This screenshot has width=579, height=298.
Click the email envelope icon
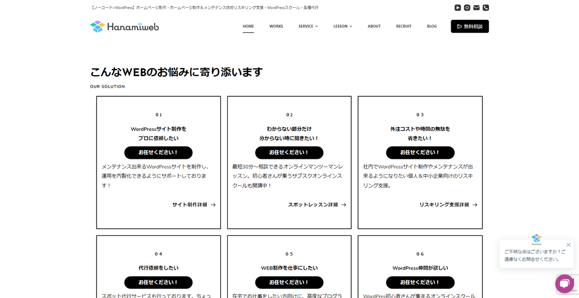pos(476,7)
